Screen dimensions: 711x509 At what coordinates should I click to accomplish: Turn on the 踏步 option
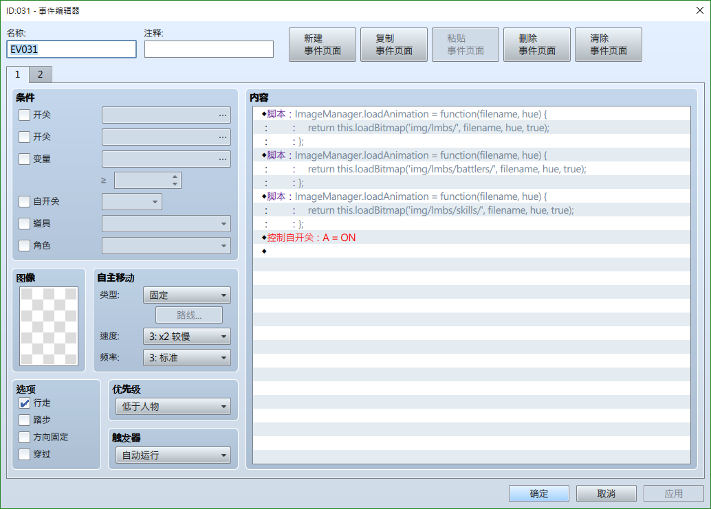[25, 420]
